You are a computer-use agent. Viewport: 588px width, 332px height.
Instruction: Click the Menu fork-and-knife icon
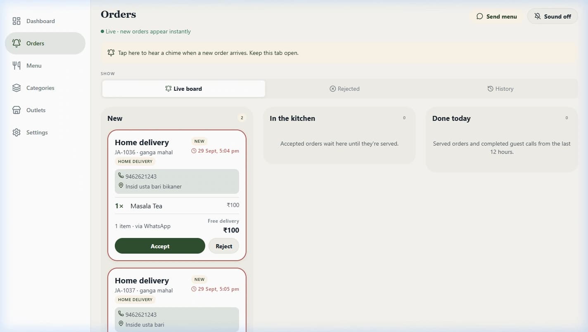[x=17, y=66]
